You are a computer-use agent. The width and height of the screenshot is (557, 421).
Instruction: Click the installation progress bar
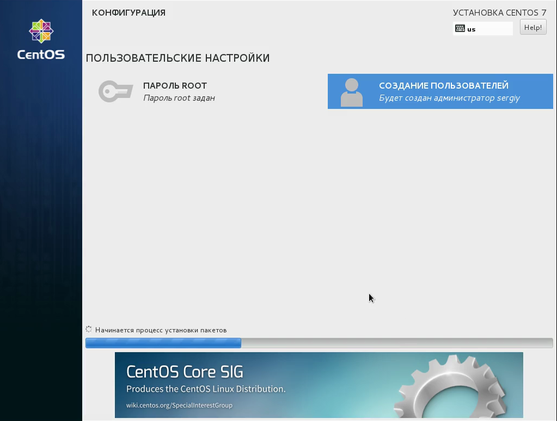[x=319, y=343]
